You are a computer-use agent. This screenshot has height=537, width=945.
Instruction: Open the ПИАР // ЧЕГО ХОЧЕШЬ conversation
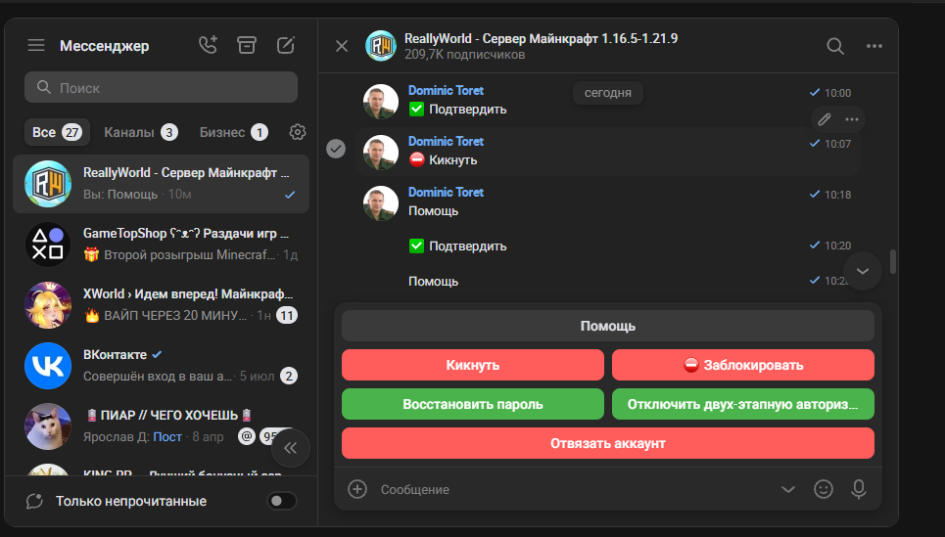161,426
